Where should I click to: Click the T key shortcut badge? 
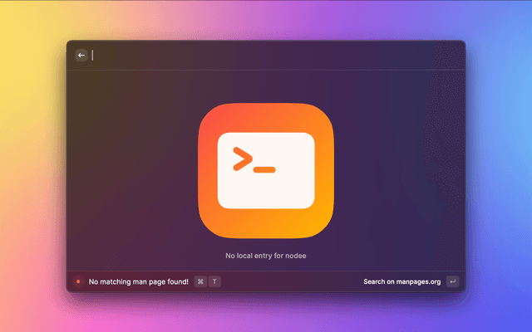[215, 281]
